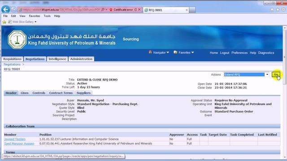Click the stop loading X in address bar
This screenshot has width=287, height=161.
coord(139,9)
